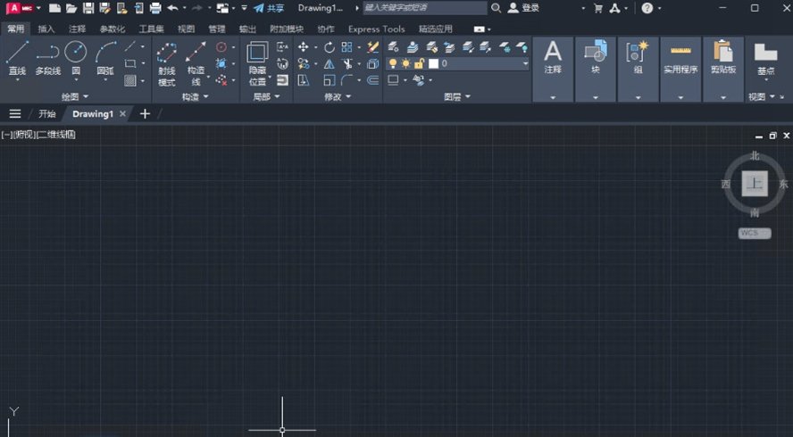Open the layer name dropdown list
The width and height of the screenshot is (793, 437).
click(525, 63)
